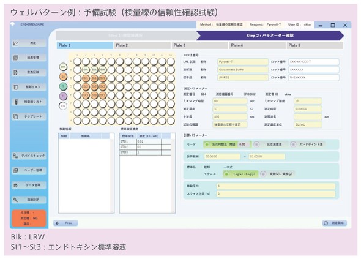The height and width of the screenshot is (259, 361).
Task: Open ユーザー管理 user management
Action: (x=29, y=170)
